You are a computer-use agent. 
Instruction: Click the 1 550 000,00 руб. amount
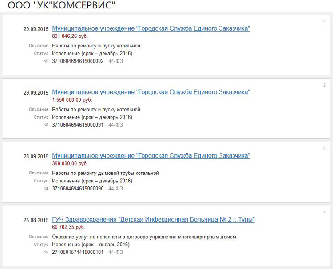coord(72,100)
